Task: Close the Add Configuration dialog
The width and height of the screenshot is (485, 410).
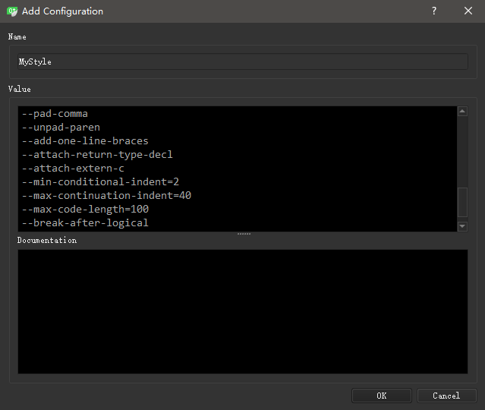Action: [468, 11]
